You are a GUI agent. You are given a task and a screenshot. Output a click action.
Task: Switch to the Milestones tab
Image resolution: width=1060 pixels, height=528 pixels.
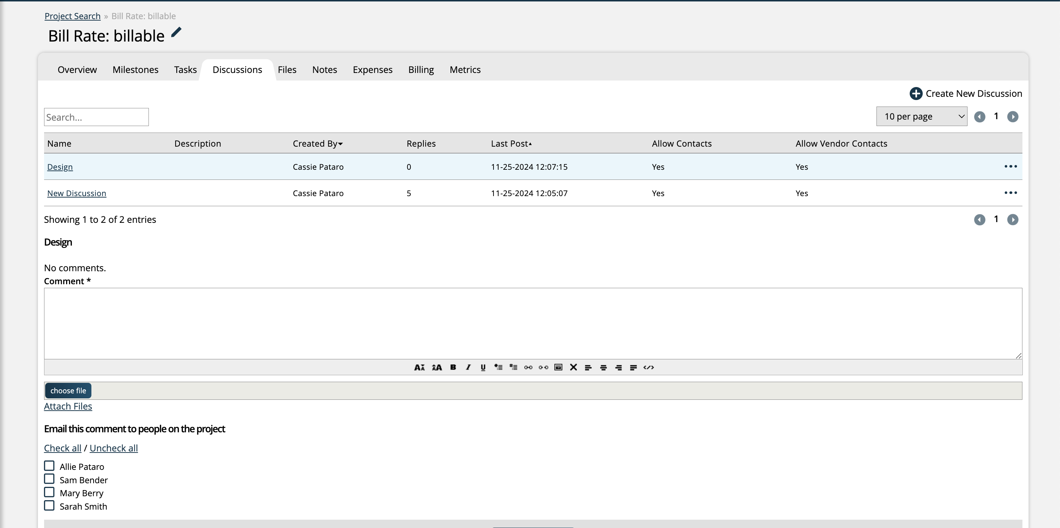coord(135,70)
